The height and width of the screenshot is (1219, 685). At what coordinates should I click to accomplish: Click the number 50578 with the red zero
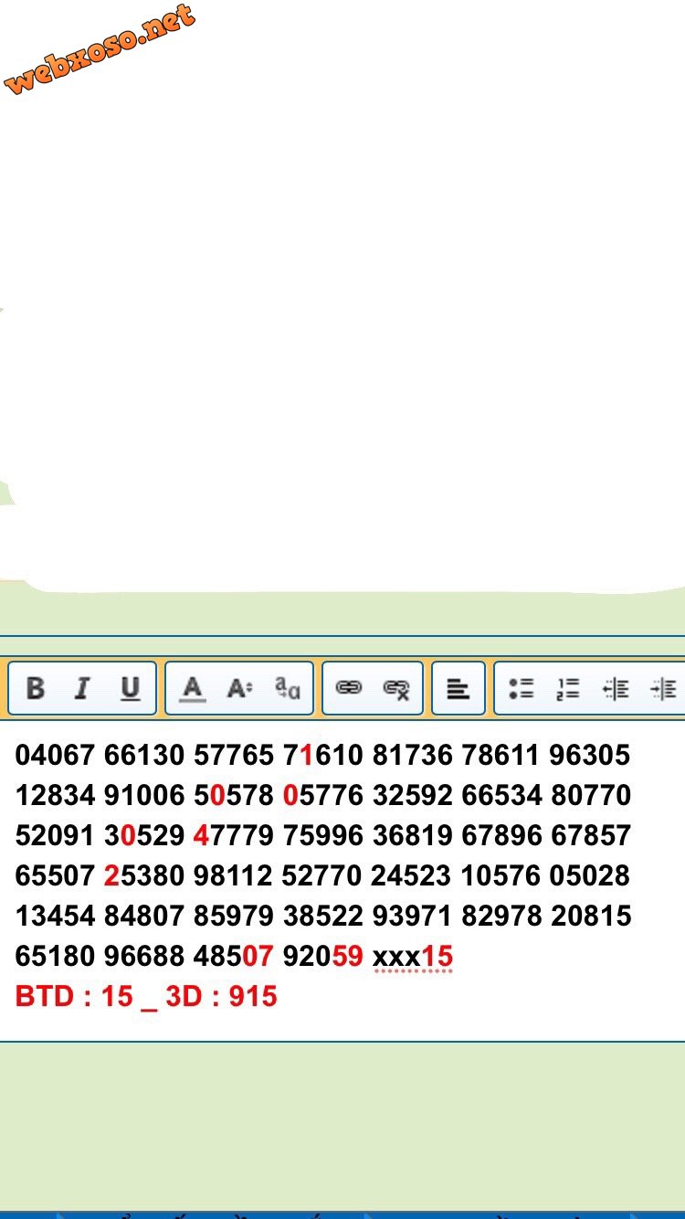(x=233, y=795)
